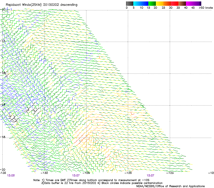The height and width of the screenshot is (188, 214).
Task: Click the '-10' latitude axis label
Action: pyautogui.click(x=3, y=9)
